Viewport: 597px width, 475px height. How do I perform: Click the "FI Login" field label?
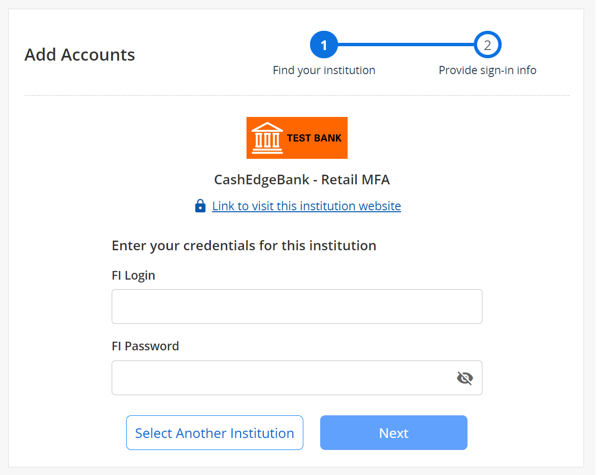pyautogui.click(x=133, y=275)
